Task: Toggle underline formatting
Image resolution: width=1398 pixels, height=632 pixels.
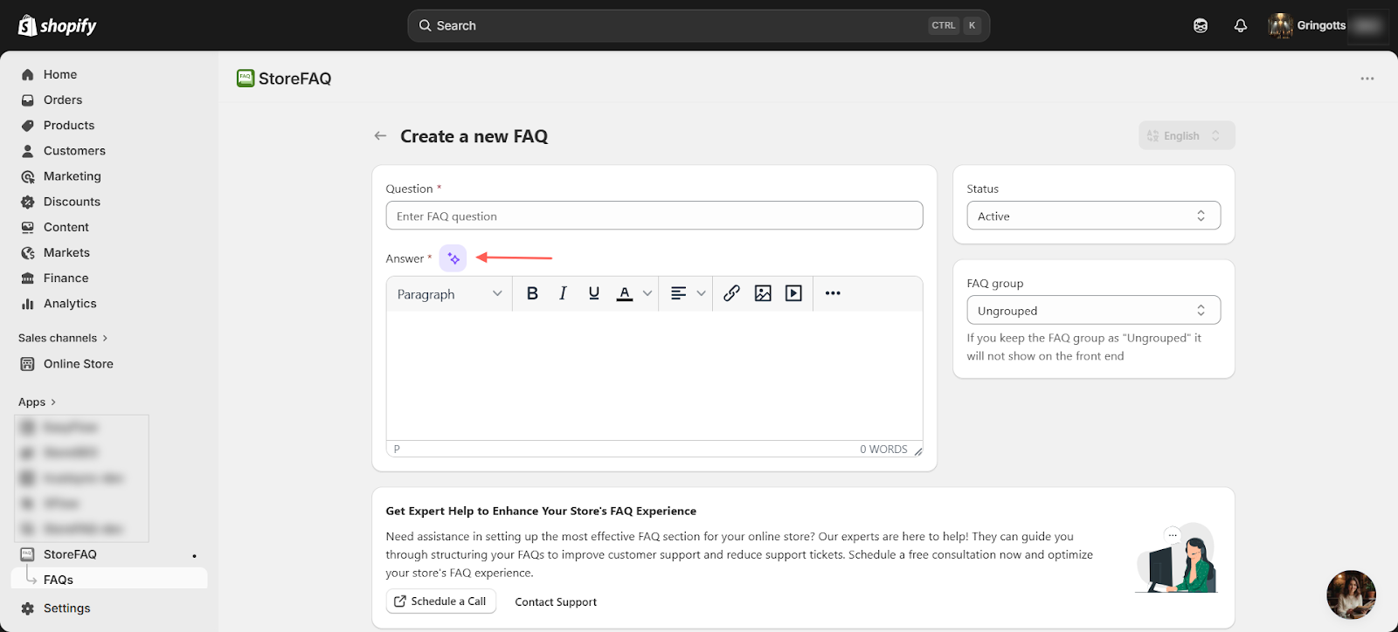Action: [594, 293]
